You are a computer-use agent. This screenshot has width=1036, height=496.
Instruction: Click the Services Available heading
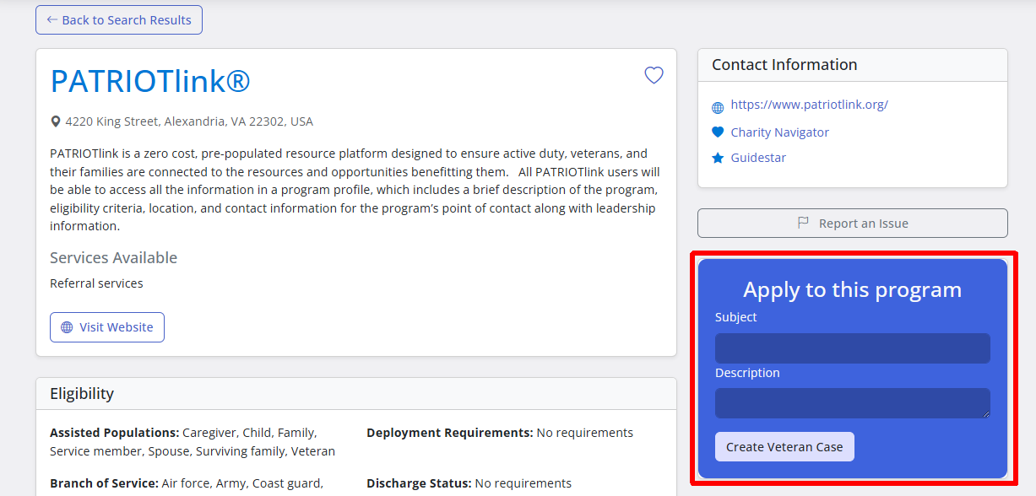point(113,257)
